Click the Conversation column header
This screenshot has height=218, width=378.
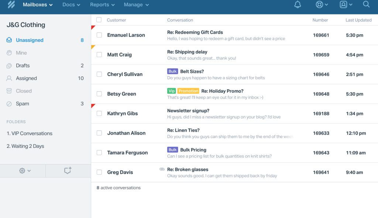click(x=180, y=20)
